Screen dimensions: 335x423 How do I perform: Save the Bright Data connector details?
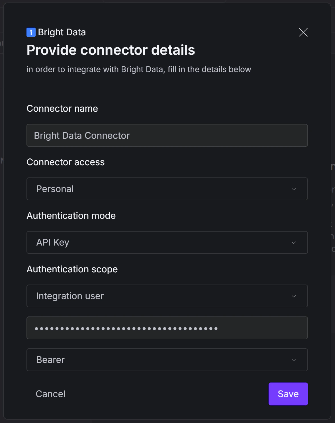pos(288,394)
